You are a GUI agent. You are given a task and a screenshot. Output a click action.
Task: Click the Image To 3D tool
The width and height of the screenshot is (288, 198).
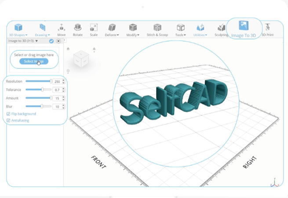244,29
